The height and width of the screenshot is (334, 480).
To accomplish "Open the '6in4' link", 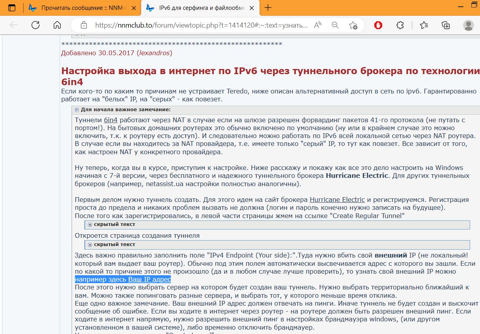I will click(111, 120).
